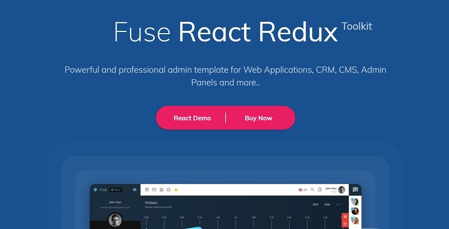Open the calendar shortcut icon
Screen dimensions: 449x229
tap(147, 190)
